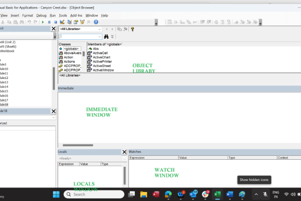Open the Format menu
The height and width of the screenshot is (201, 301).
(x=28, y=16)
